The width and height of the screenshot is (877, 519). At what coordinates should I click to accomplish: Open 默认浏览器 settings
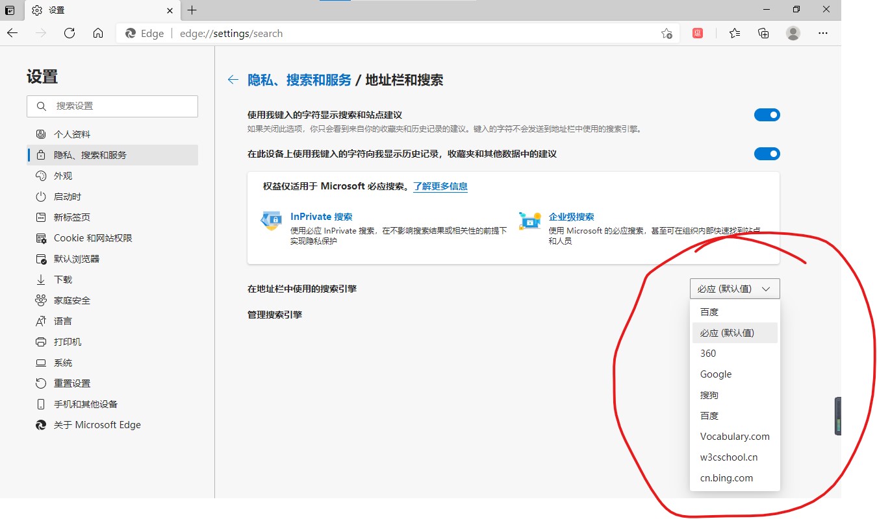coord(113,259)
